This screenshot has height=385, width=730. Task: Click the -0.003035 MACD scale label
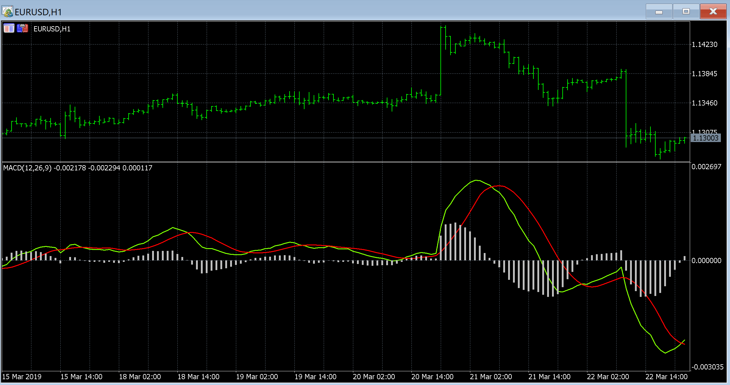pyautogui.click(x=707, y=367)
